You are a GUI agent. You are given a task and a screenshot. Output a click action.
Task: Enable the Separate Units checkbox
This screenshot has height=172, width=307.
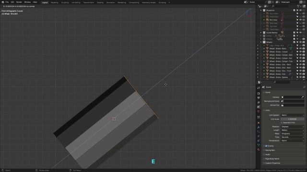282,123
